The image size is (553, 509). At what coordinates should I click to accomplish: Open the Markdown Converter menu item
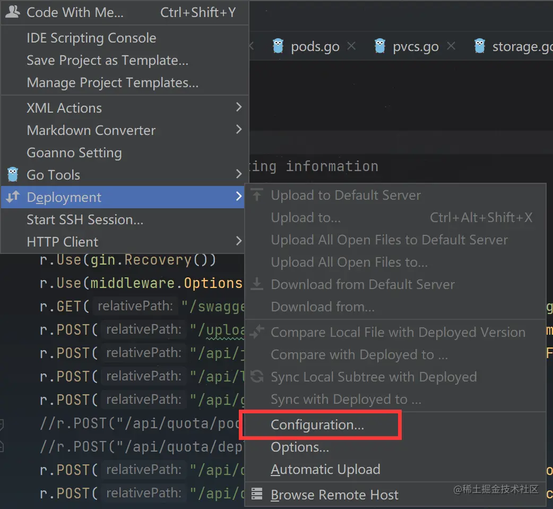tap(125, 130)
